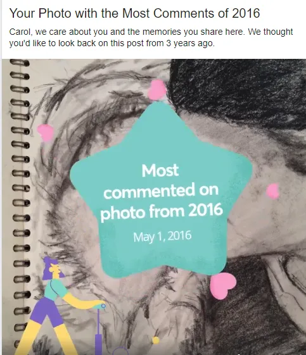The height and width of the screenshot is (355, 306).
Task: Click the pink heart above the star
Action: [157, 90]
